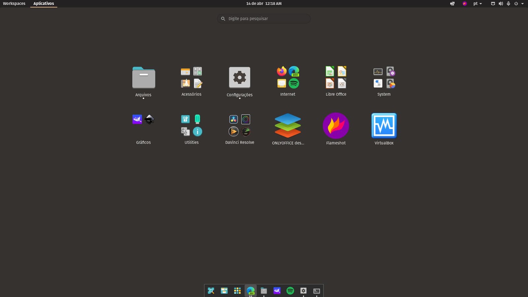The height and width of the screenshot is (297, 528).
Task: Launch Configurações from the app grid
Action: point(240,78)
